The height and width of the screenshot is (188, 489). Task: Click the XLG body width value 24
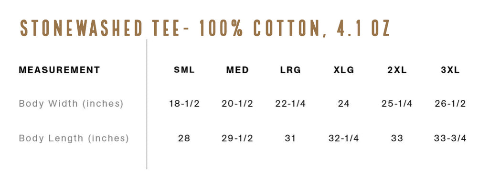(x=344, y=103)
